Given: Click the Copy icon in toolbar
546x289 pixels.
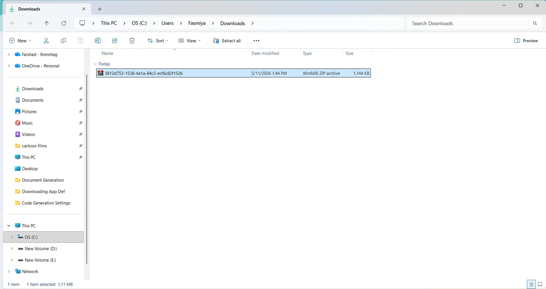Looking at the screenshot, I should [63, 41].
